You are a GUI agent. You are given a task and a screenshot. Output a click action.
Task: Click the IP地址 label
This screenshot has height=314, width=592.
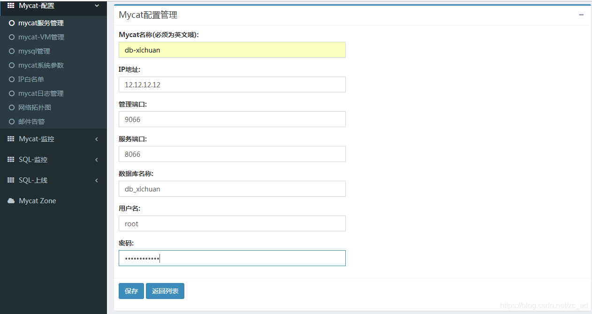tap(129, 69)
